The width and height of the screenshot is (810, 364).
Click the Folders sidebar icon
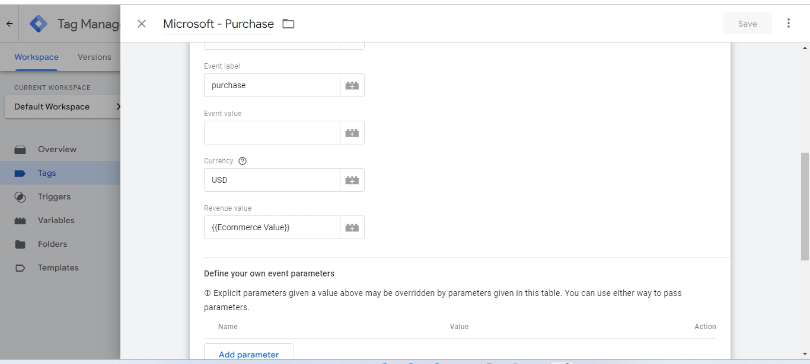tap(20, 244)
